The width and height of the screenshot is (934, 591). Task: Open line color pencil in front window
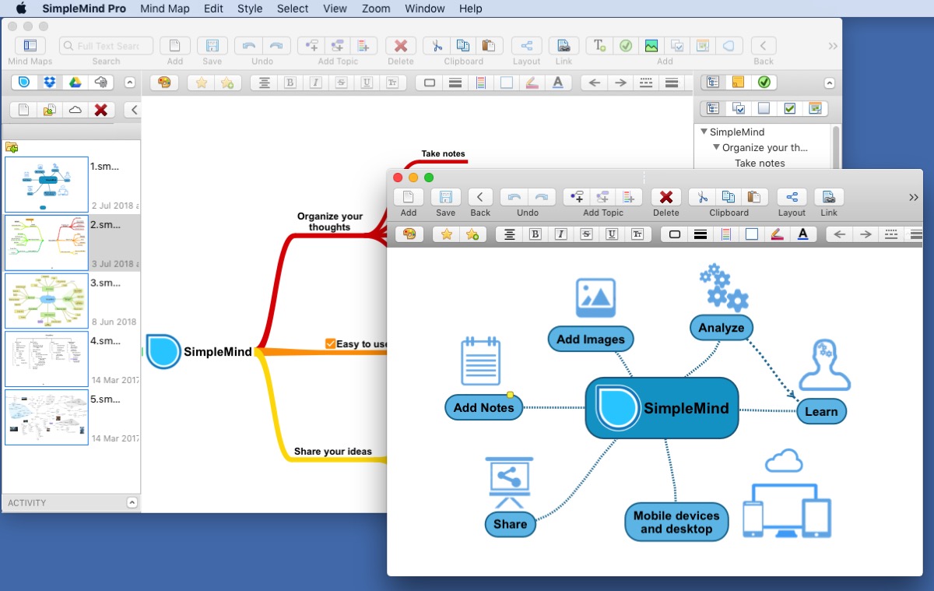coord(777,234)
